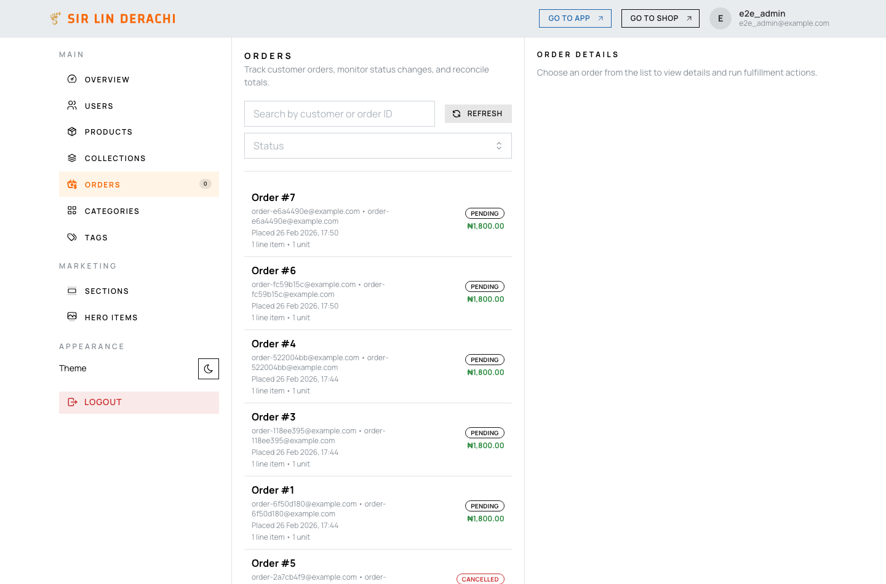Select the Orders menu item
The image size is (886, 584).
tap(139, 184)
